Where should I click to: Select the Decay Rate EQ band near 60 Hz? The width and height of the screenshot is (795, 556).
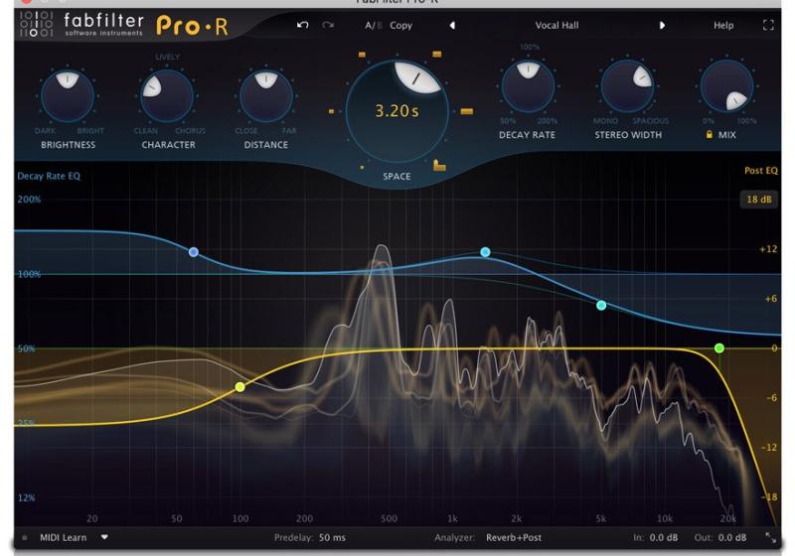[194, 251]
